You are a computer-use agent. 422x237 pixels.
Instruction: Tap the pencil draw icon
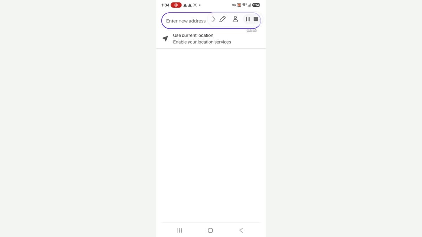pyautogui.click(x=223, y=19)
